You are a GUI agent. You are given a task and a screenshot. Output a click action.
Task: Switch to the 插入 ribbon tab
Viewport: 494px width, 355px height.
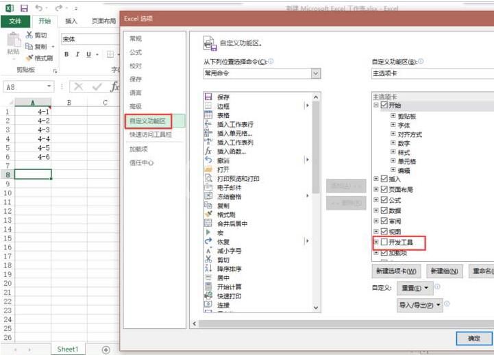point(71,21)
